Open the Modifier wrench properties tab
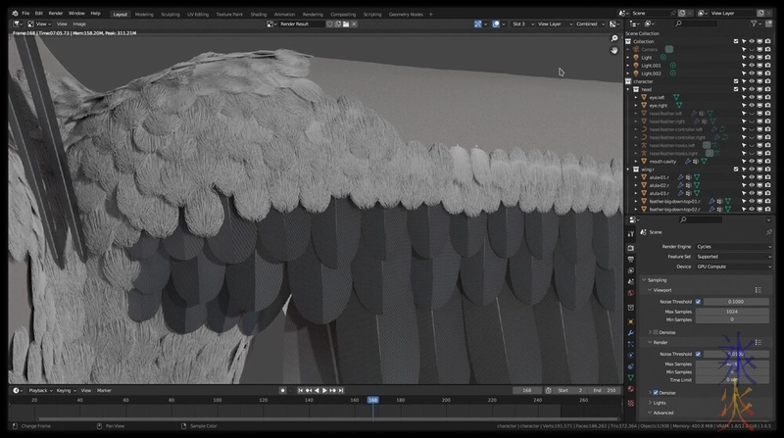Image resolution: width=784 pixels, height=438 pixels. 630,332
